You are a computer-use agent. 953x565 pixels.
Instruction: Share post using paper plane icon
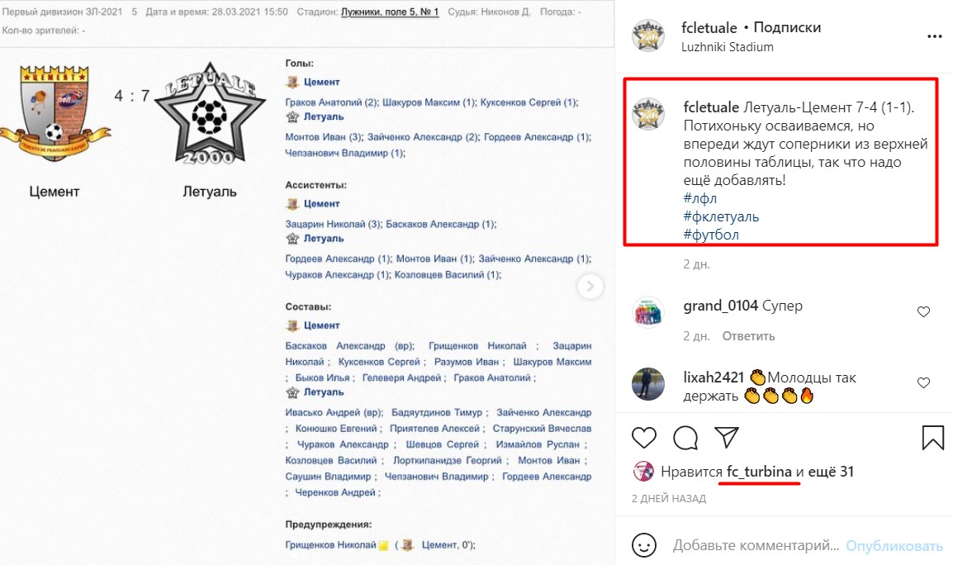pos(726,437)
